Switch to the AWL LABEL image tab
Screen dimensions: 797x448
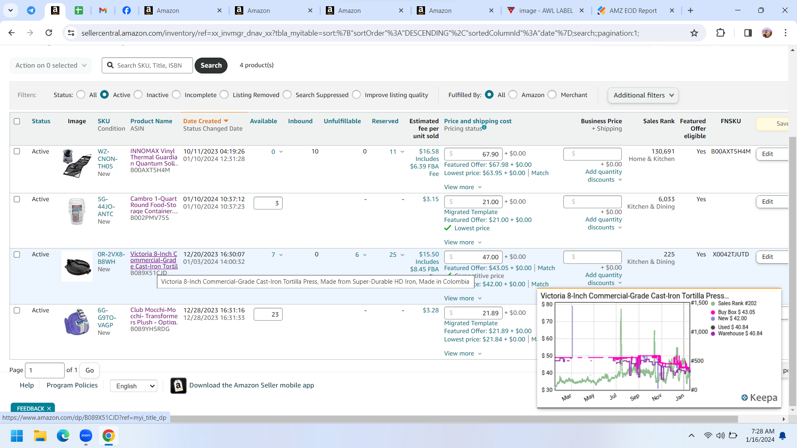[x=546, y=10]
